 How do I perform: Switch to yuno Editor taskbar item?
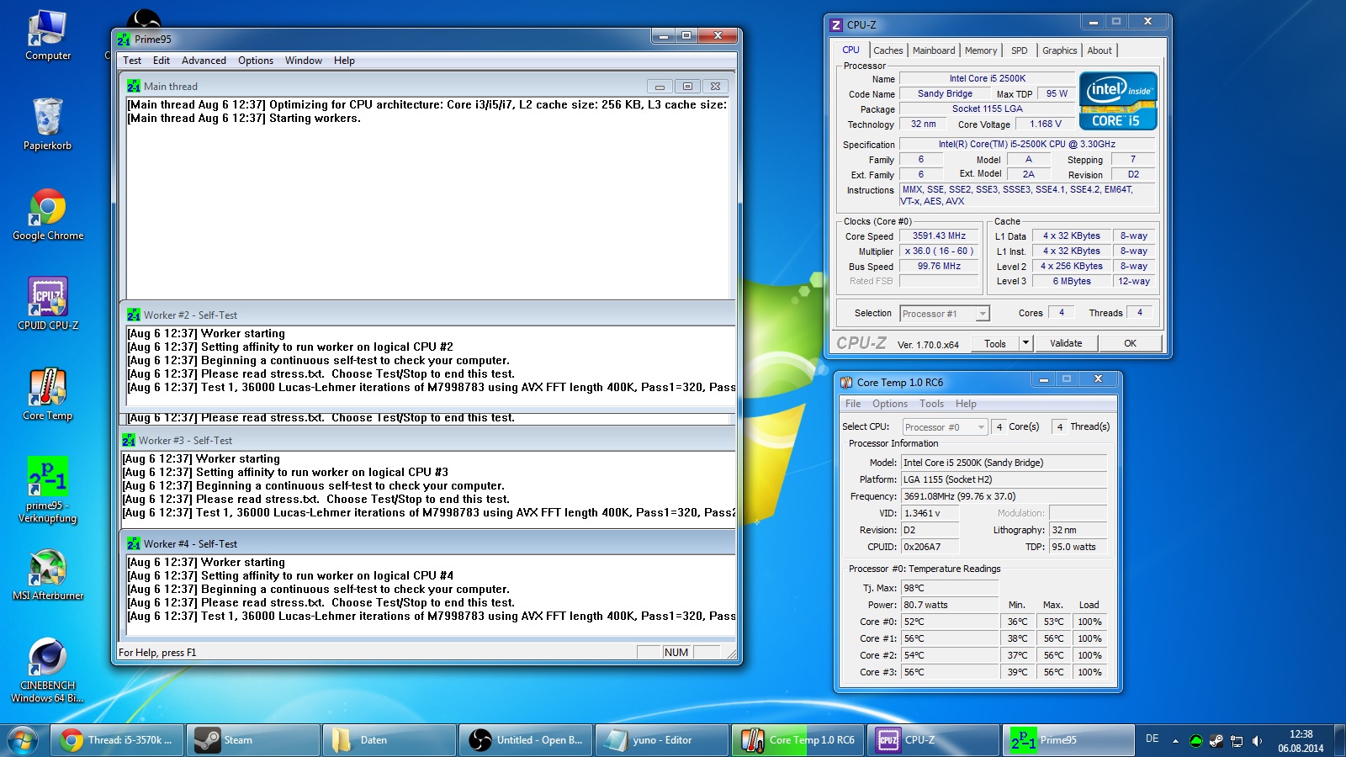(662, 740)
